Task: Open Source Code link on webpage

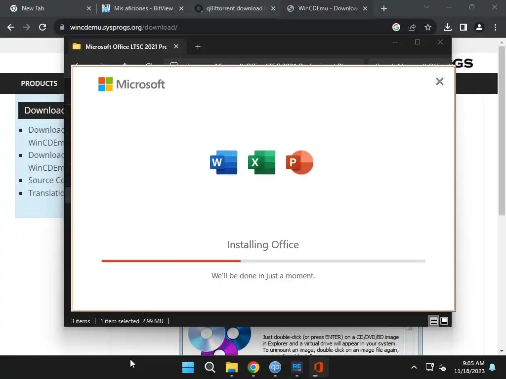Action: 46,180
